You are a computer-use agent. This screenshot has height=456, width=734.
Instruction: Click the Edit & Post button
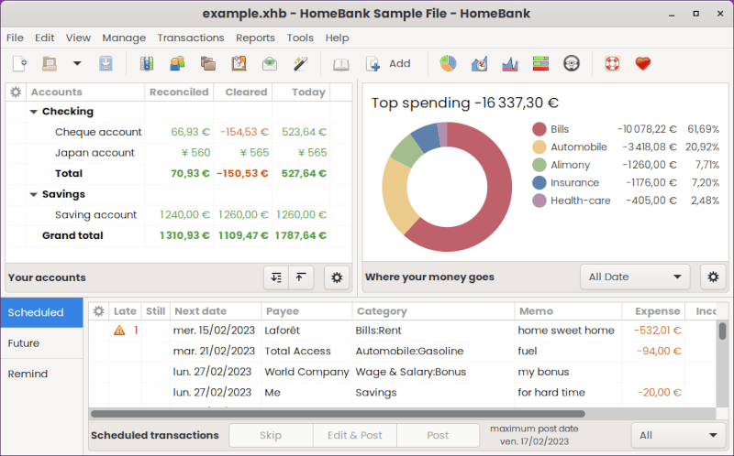[355, 436]
